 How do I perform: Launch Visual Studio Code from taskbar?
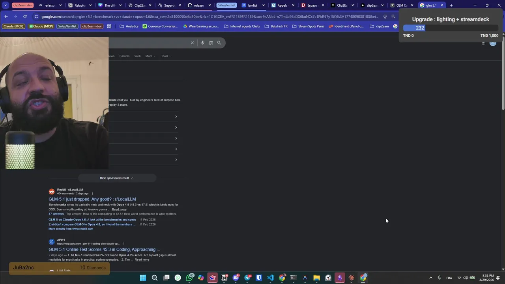point(270,278)
